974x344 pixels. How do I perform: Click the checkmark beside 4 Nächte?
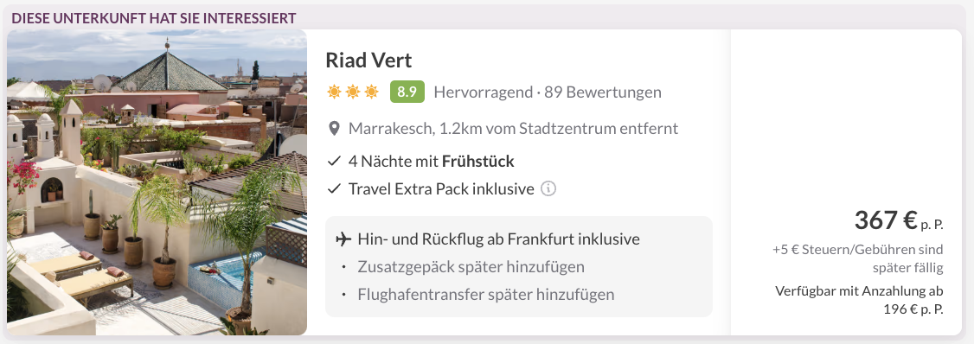pos(334,162)
